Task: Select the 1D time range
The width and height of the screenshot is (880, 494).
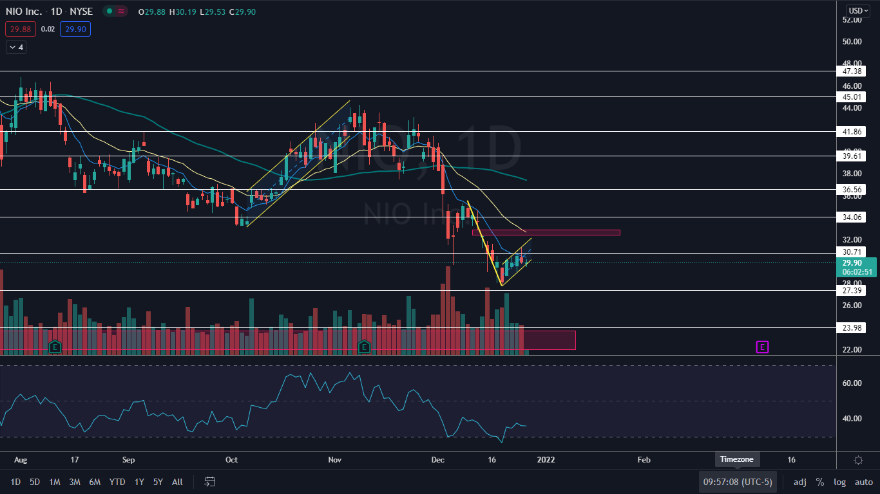Action: pyautogui.click(x=15, y=482)
